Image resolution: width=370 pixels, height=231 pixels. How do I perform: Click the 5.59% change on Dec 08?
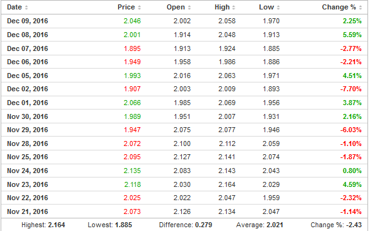352,35
